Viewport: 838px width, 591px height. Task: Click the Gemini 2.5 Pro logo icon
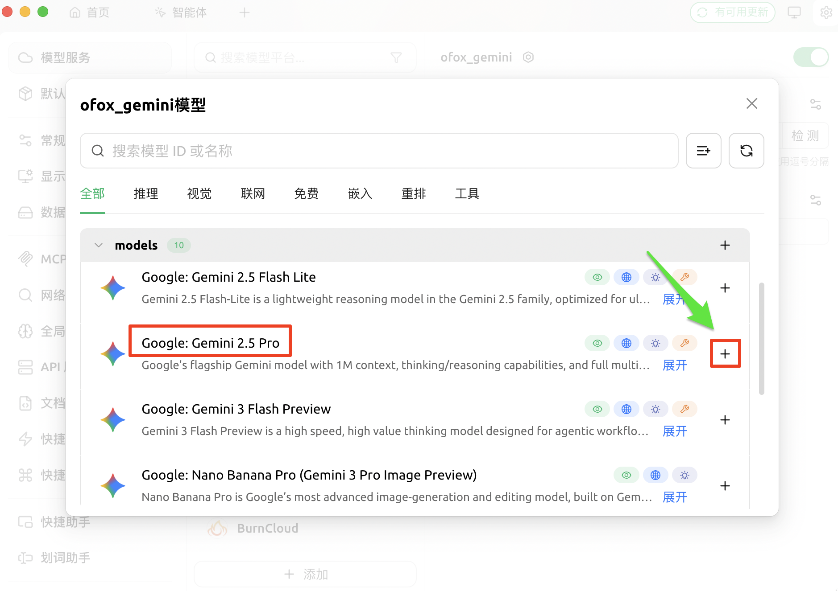113,354
